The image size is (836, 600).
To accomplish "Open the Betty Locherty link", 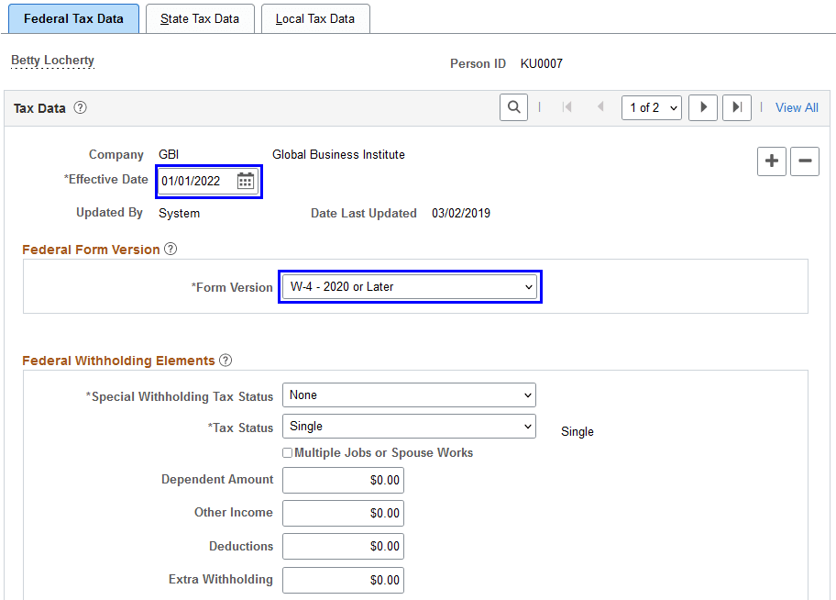I will tap(52, 60).
